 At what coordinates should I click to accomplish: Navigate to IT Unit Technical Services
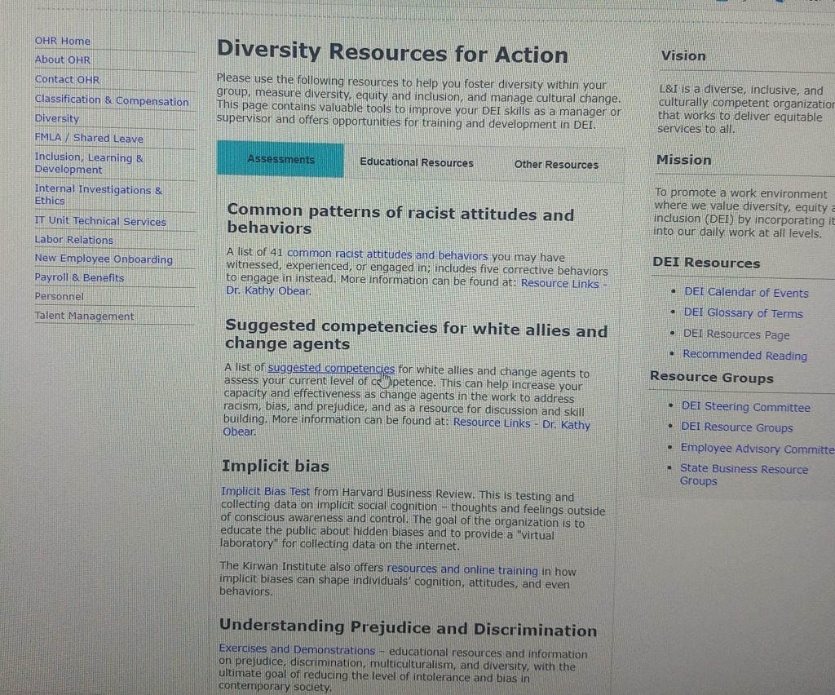tap(100, 221)
